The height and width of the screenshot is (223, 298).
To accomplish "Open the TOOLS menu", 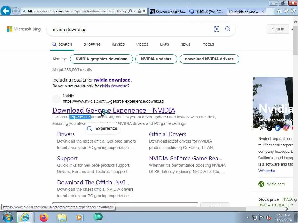I will (208, 44).
